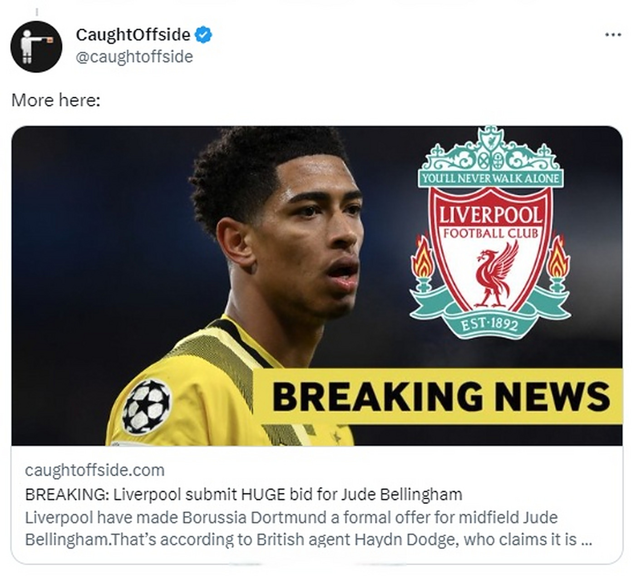Screen dimensions: 641x581
Task: Click the 'You'll Never Walk Alone' crest banner
Action: click(490, 178)
